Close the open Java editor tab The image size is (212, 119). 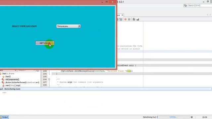tap(122, 15)
